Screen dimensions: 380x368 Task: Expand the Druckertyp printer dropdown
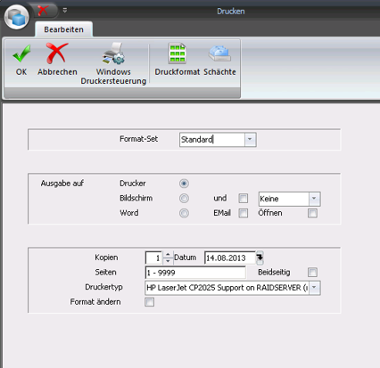point(314,288)
